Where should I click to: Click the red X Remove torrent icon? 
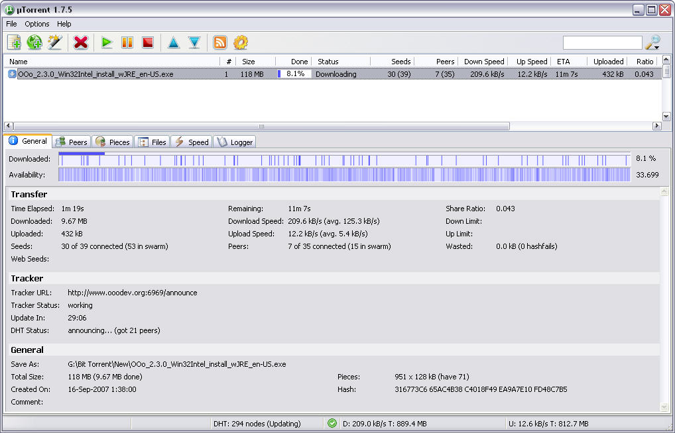tap(81, 42)
